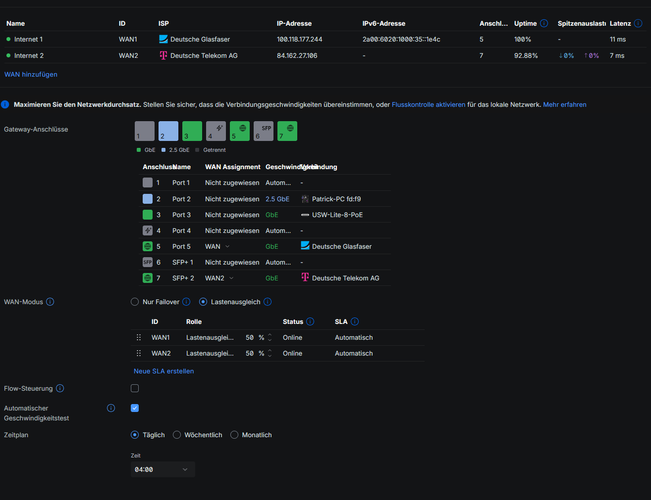Select the Port 5 globe icon
651x500 pixels.
pyautogui.click(x=239, y=131)
